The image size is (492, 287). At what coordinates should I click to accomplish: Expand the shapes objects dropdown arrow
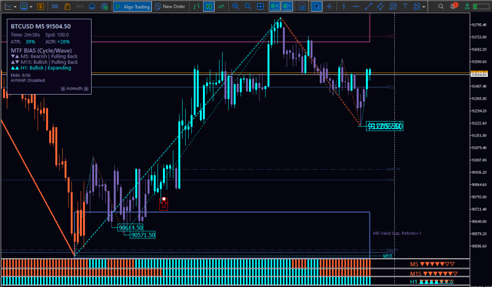[424, 7]
